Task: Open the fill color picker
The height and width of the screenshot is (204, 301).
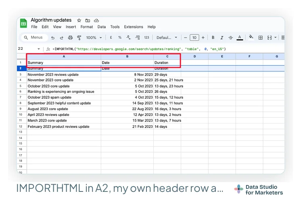Action: (x=251, y=37)
